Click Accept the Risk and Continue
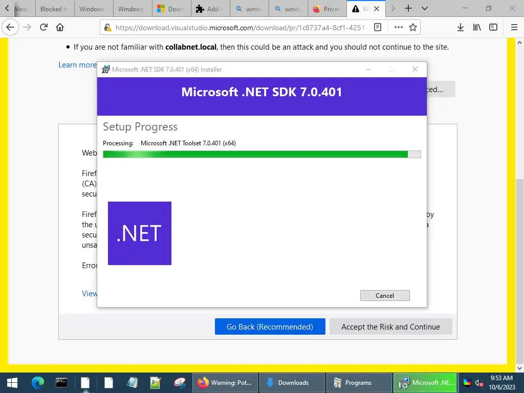 [x=390, y=326]
